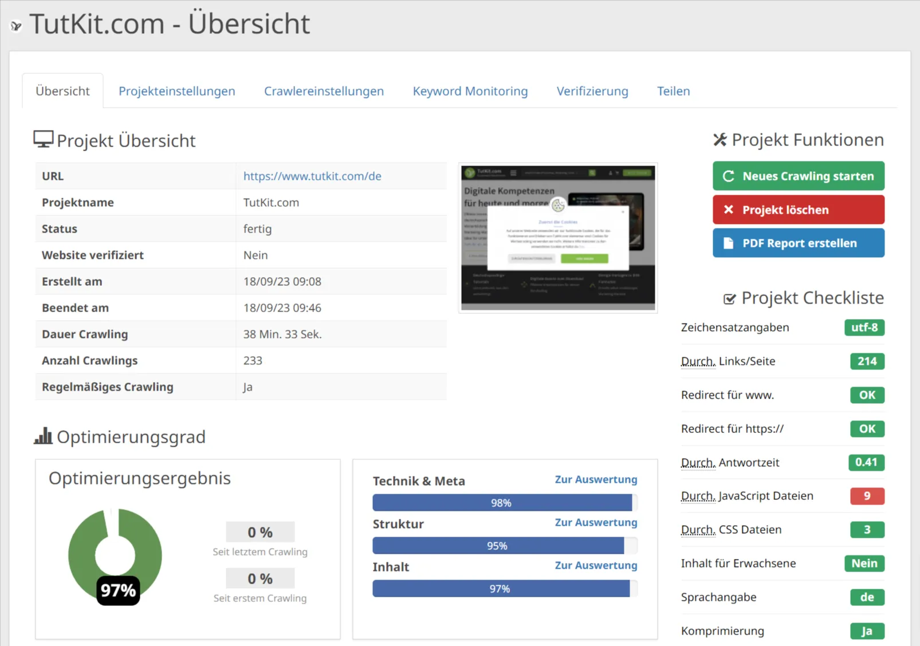
Task: Click the Durch. abbreviation in Antwortzeit row
Action: (698, 463)
